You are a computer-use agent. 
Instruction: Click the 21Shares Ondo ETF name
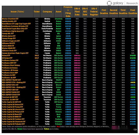9,51
